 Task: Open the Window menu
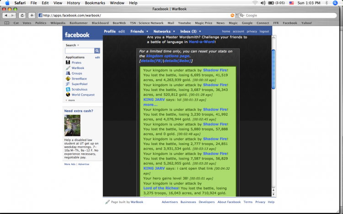pyautogui.click(x=117, y=3)
